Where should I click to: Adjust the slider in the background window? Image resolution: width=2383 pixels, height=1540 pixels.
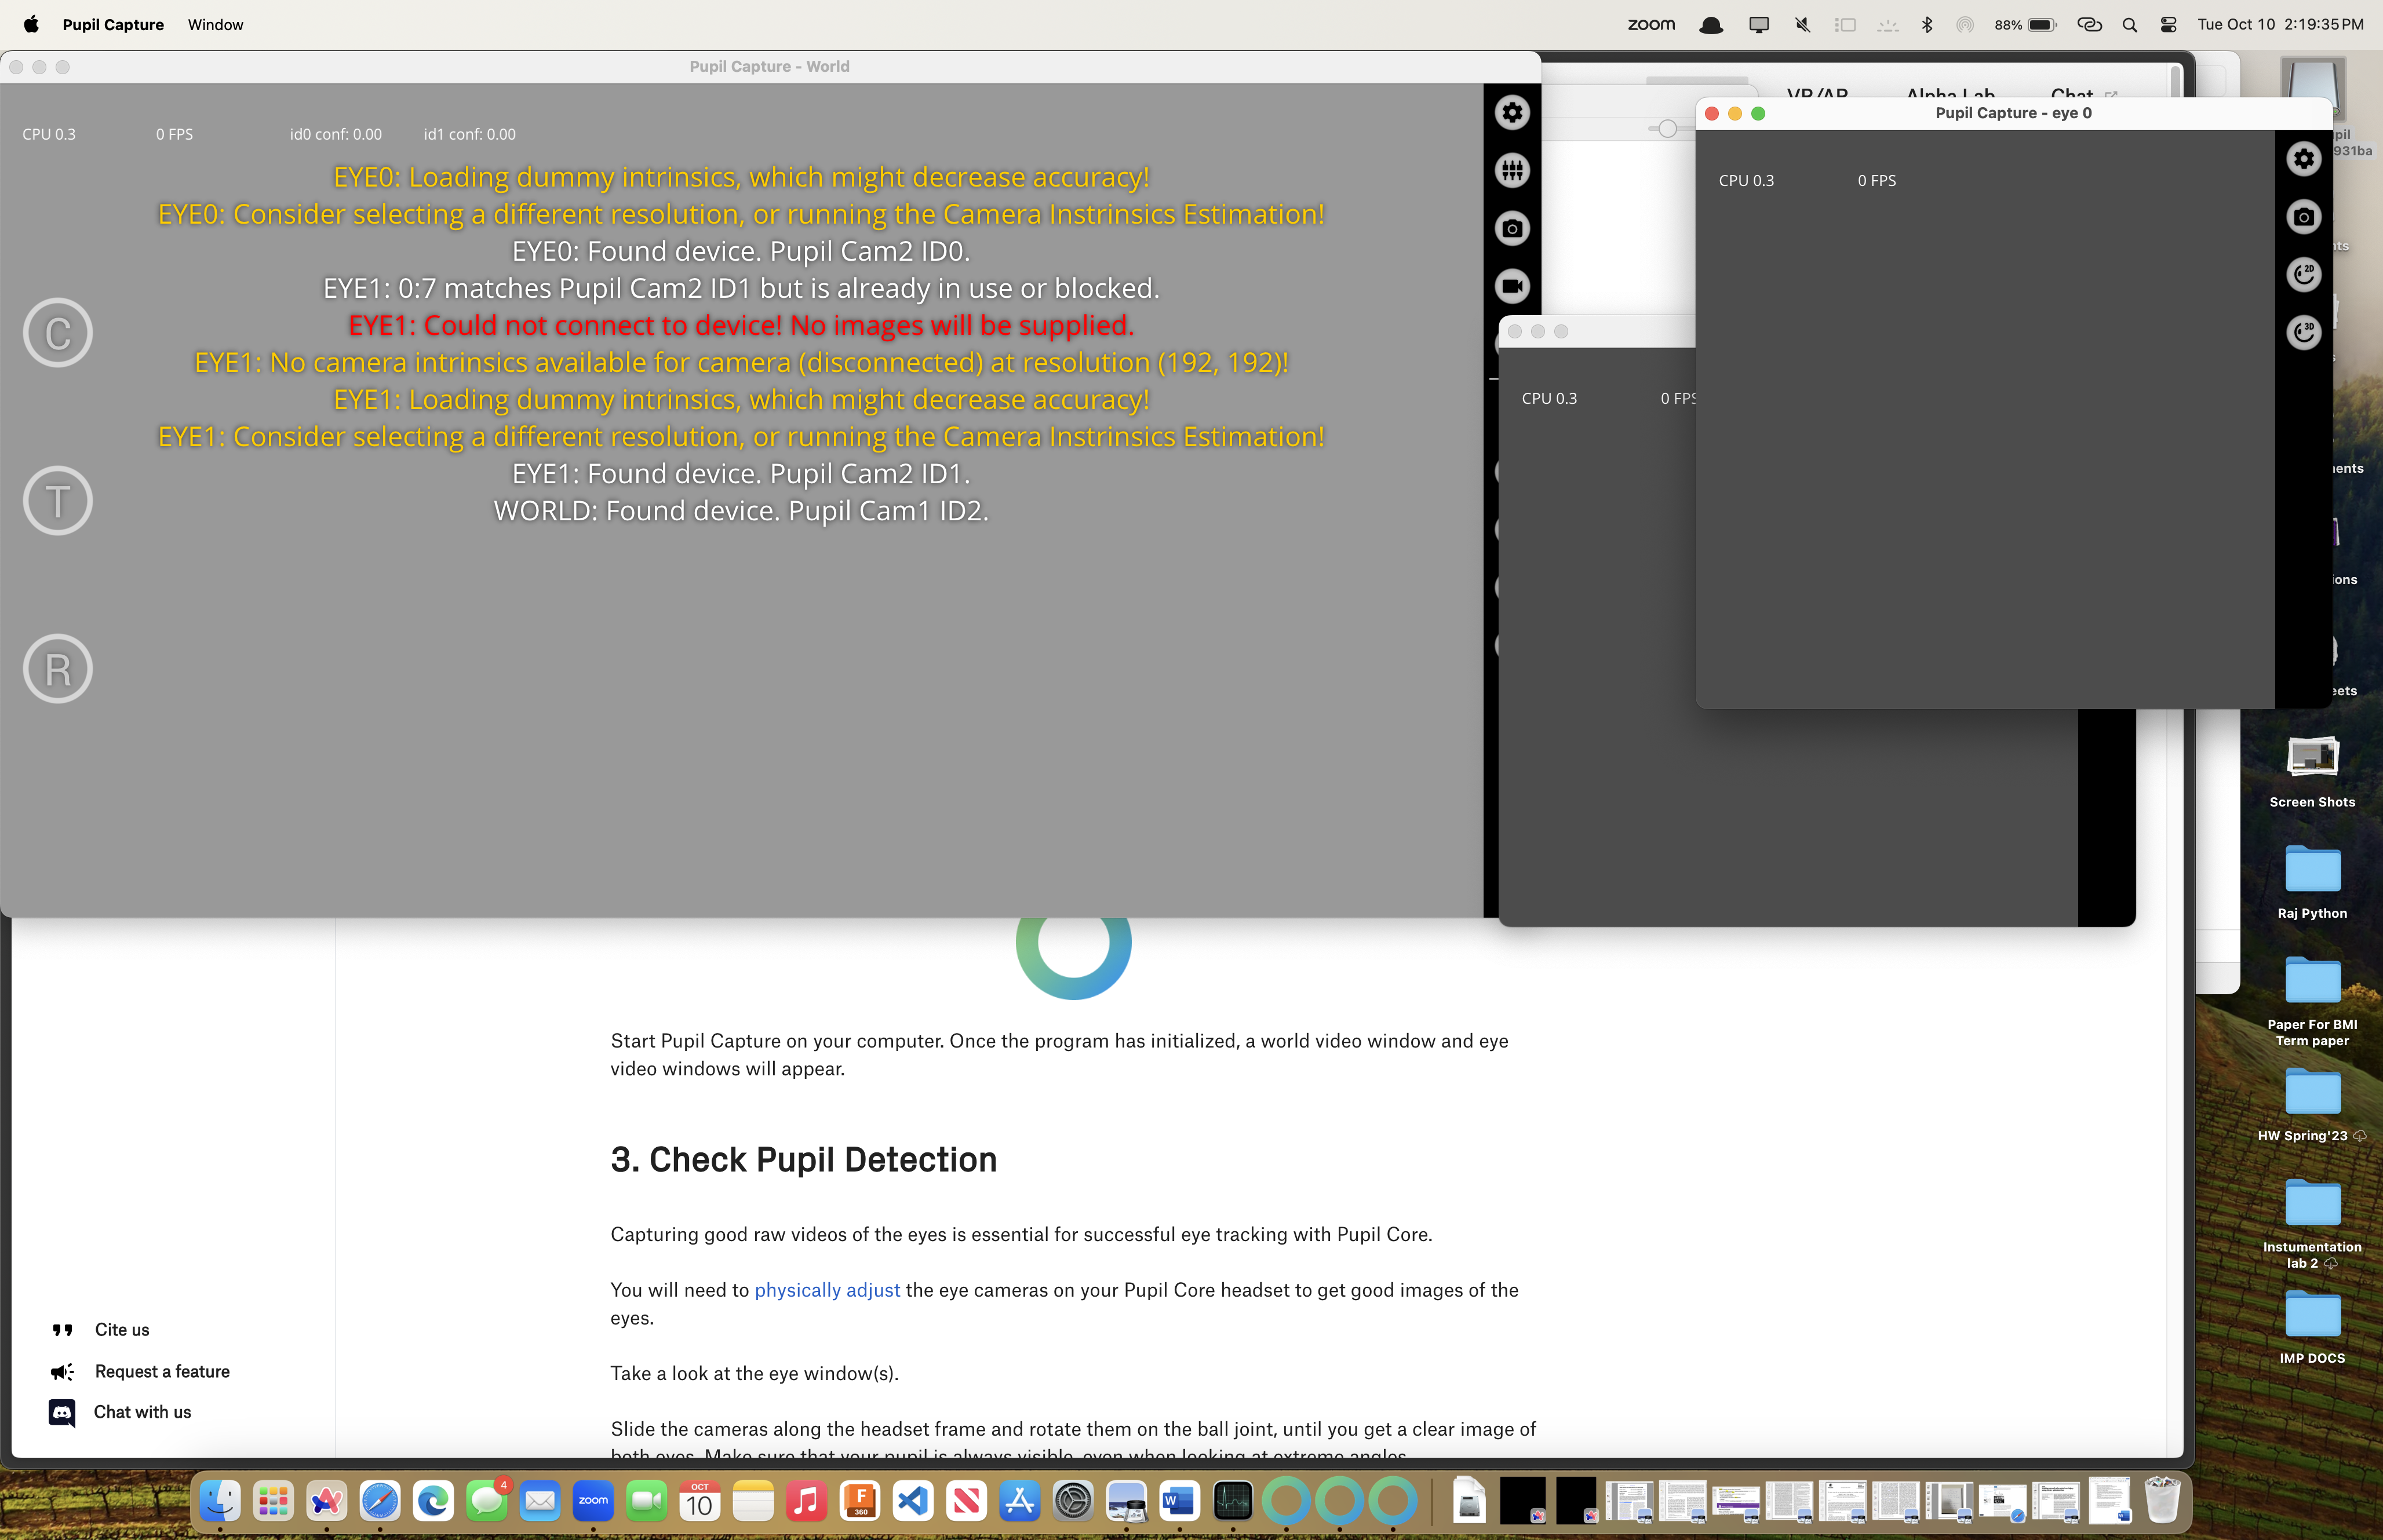(x=1667, y=128)
